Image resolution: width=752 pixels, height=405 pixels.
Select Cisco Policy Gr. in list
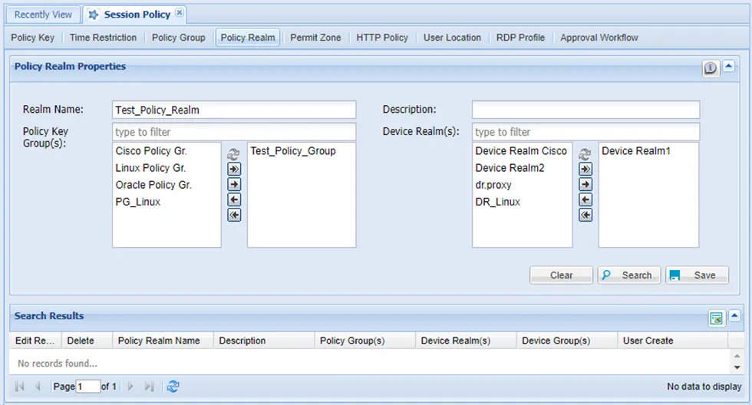[x=167, y=151]
